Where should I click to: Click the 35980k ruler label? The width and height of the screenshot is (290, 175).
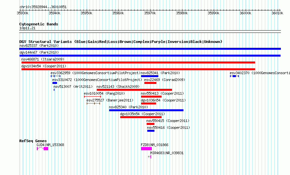(x=182, y=13)
